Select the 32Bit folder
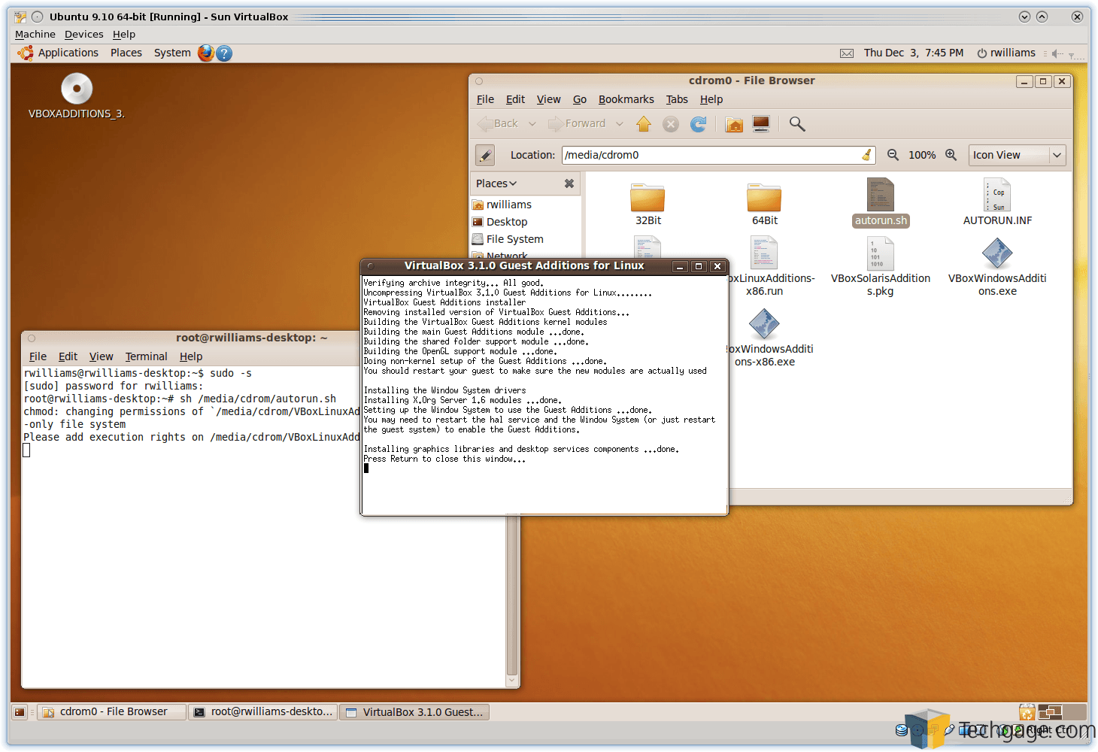Screen dimensions: 1098x752 648,203
